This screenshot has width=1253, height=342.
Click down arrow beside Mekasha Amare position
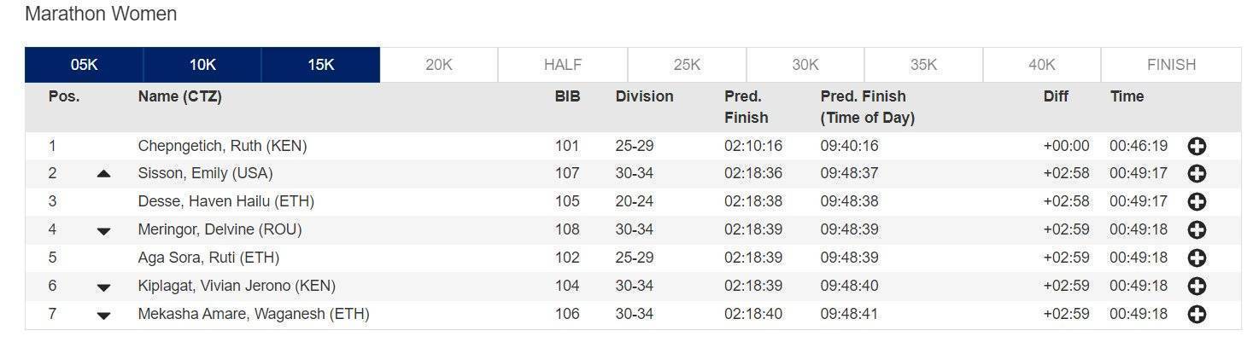[103, 316]
